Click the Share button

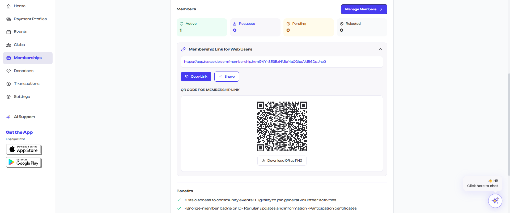click(227, 77)
